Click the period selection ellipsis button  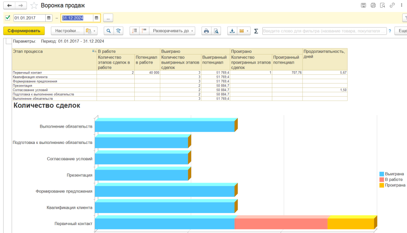(109, 18)
